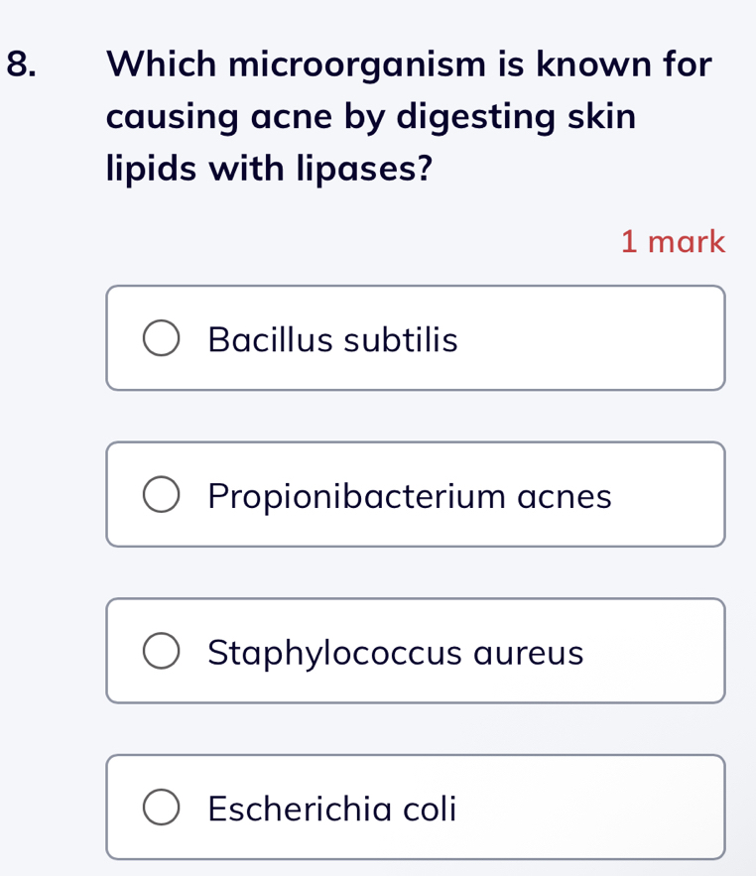The image size is (756, 876).
Task: Select the Staphylococcus aureus radio button
Action: click(x=162, y=651)
